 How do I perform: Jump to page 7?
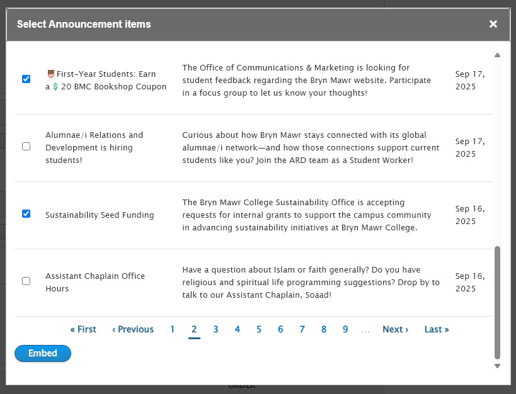coord(302,329)
